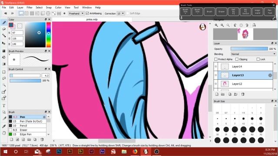Click the rainbow hue slider strip
The height and width of the screenshot is (156, 278).
(x=48, y=35)
